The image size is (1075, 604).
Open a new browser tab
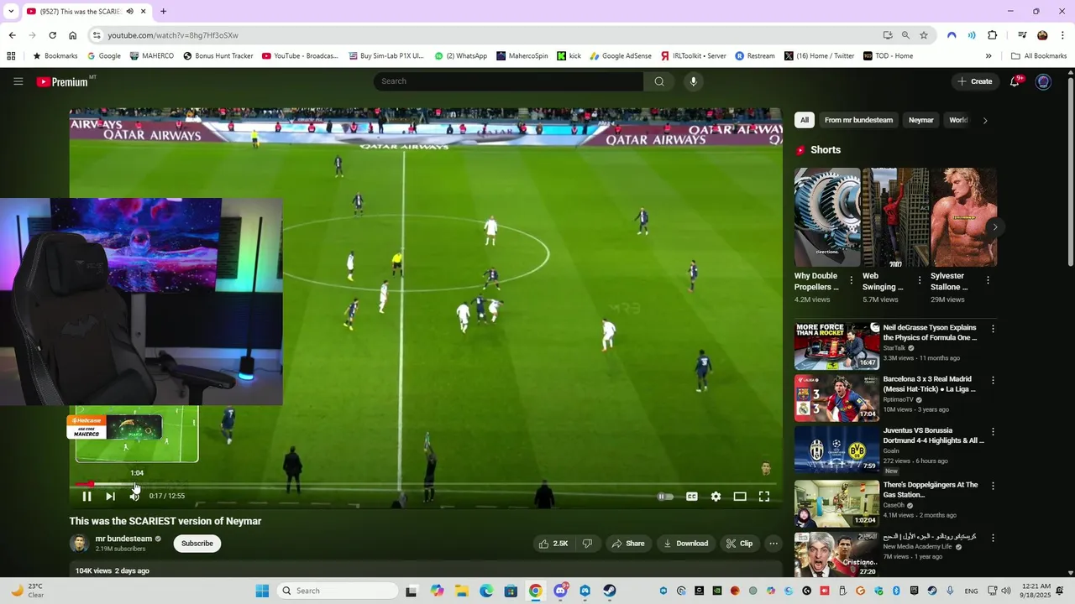(163, 11)
